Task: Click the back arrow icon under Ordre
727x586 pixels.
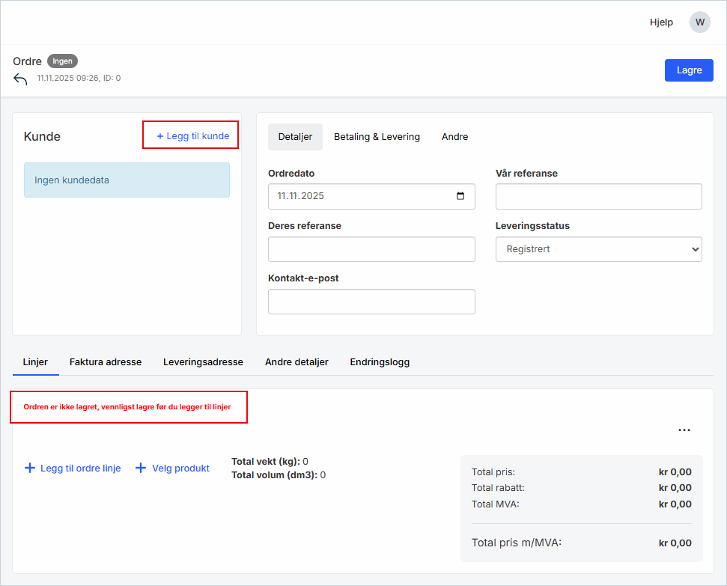Action: tap(20, 79)
